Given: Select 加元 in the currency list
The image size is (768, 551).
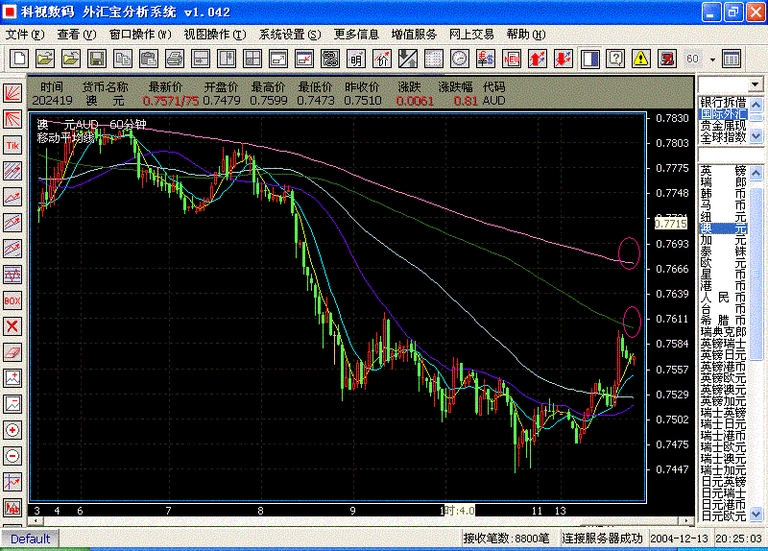Looking at the screenshot, I should click(724, 240).
